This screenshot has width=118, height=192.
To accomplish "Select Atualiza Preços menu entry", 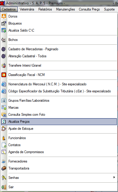I will 59,122.
